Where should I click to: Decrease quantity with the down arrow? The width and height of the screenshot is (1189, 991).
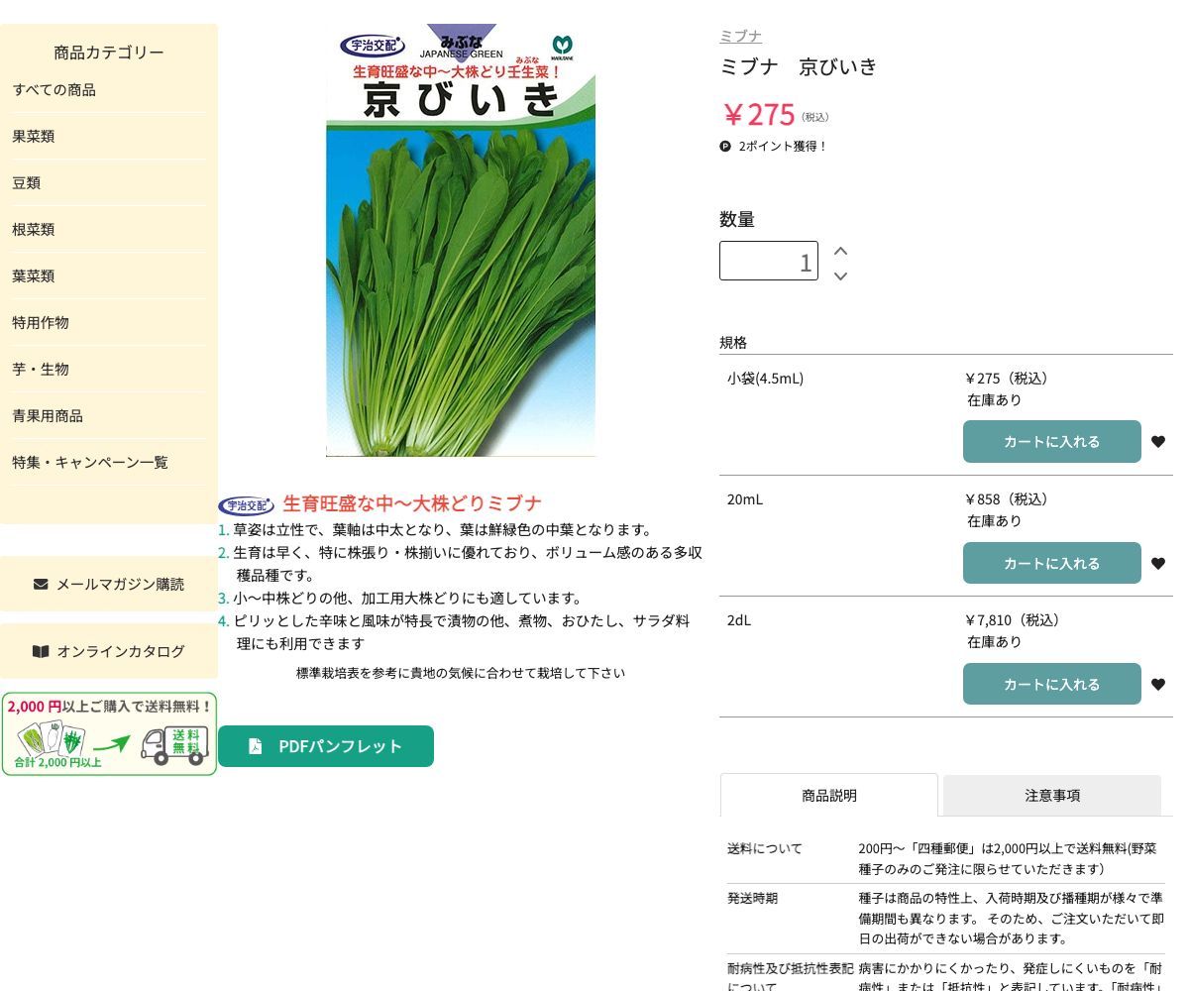pos(840,275)
